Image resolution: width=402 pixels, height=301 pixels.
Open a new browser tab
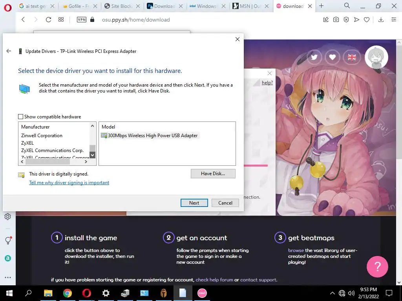pyautogui.click(x=321, y=5)
